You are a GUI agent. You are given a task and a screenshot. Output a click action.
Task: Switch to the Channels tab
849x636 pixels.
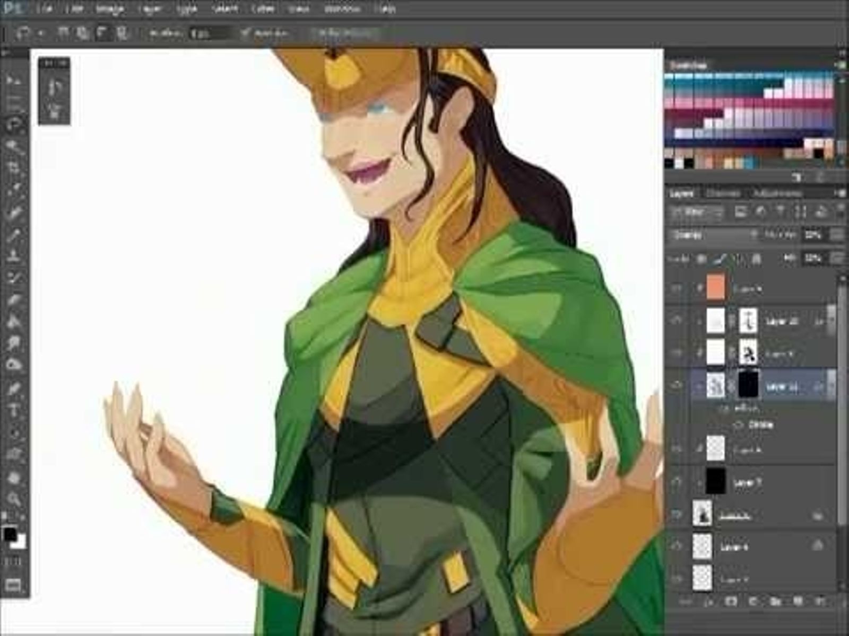coord(723,193)
